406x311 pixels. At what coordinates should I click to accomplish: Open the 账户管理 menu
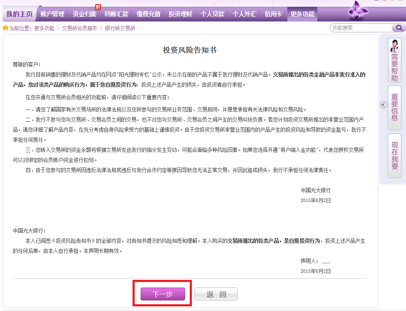53,14
